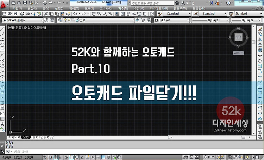Select the Multiline Text A tool
The image size is (264, 160).
(2, 124)
